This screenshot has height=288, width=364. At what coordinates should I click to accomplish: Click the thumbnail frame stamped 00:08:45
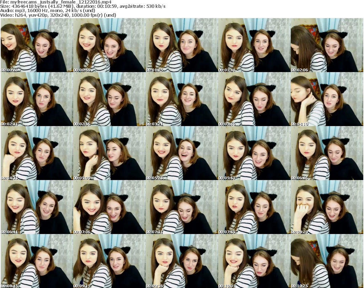click(37, 261)
